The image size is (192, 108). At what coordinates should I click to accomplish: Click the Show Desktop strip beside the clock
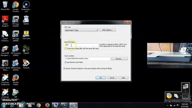tap(191, 105)
